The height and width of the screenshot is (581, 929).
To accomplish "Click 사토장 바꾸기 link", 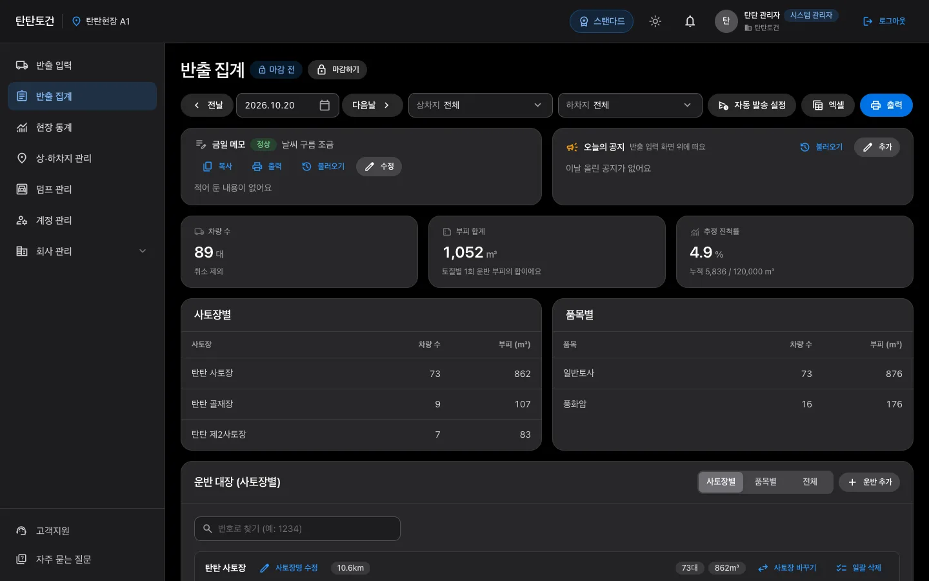I will click(x=787, y=568).
